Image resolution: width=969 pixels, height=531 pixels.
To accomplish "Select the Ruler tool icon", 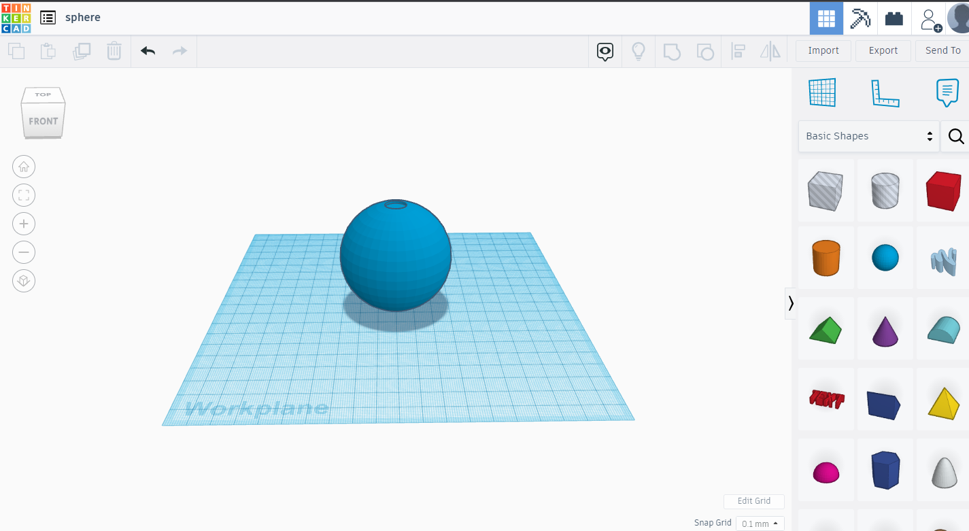I will (x=885, y=93).
